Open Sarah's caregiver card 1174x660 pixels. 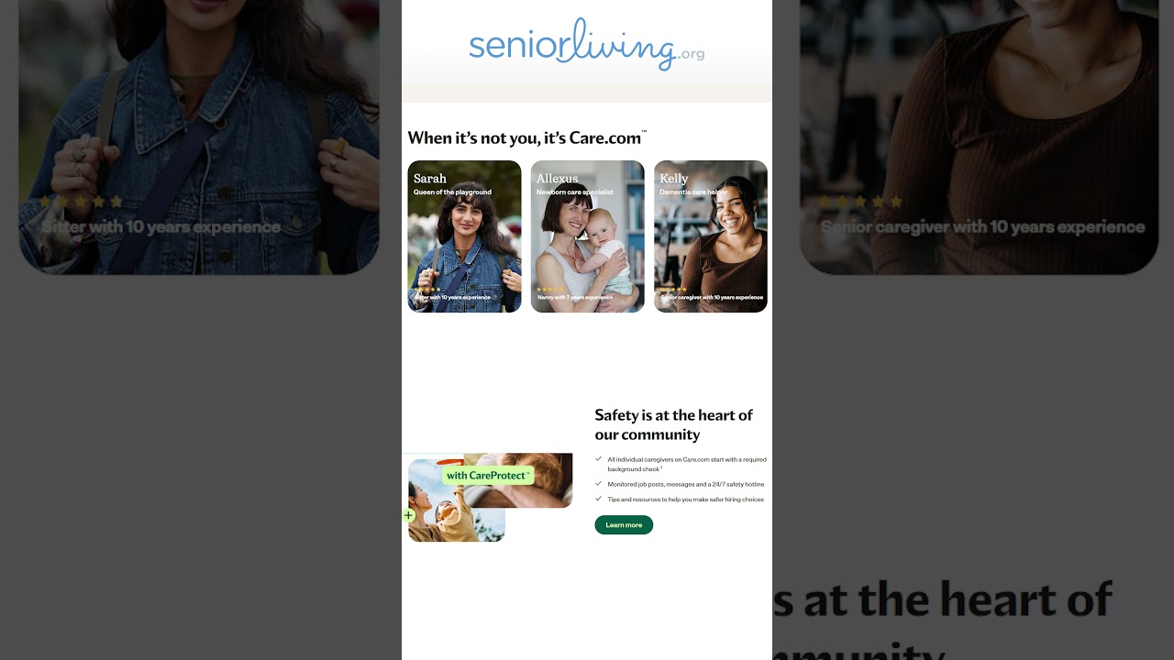464,236
